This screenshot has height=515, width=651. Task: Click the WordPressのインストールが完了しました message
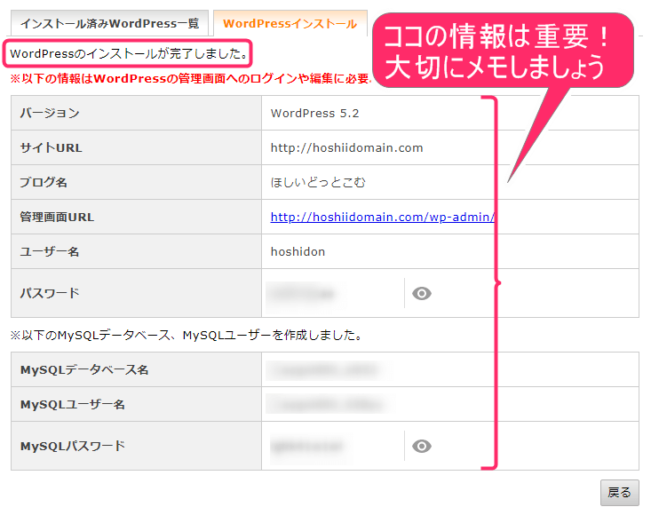pyautogui.click(x=128, y=53)
